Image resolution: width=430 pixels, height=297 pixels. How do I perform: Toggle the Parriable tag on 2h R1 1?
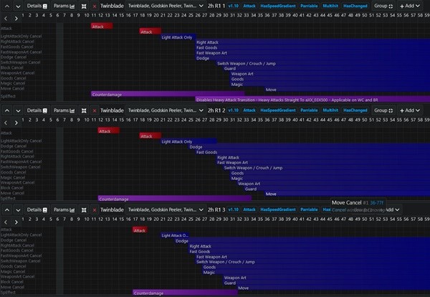pos(309,6)
